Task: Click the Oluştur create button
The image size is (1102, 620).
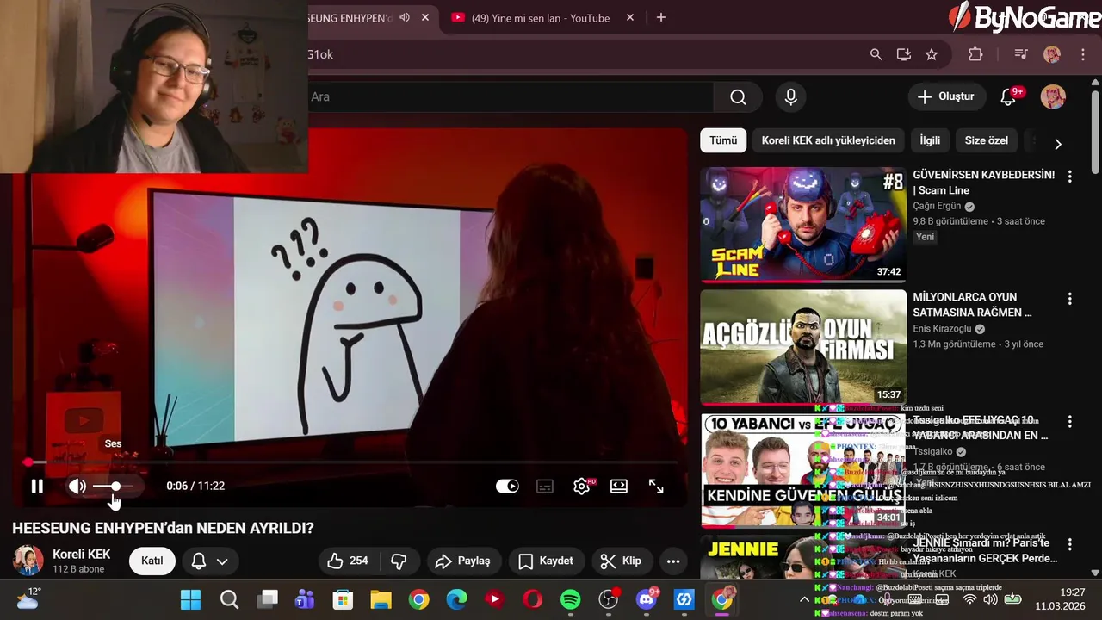Action: [x=946, y=96]
